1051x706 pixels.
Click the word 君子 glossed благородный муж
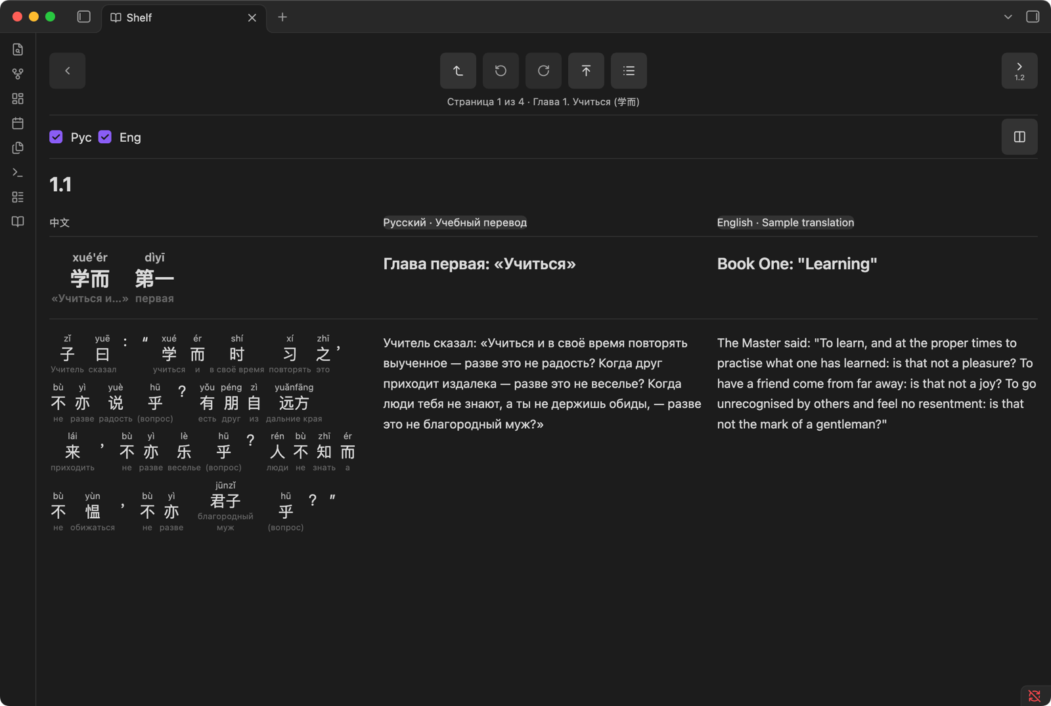pos(225,501)
